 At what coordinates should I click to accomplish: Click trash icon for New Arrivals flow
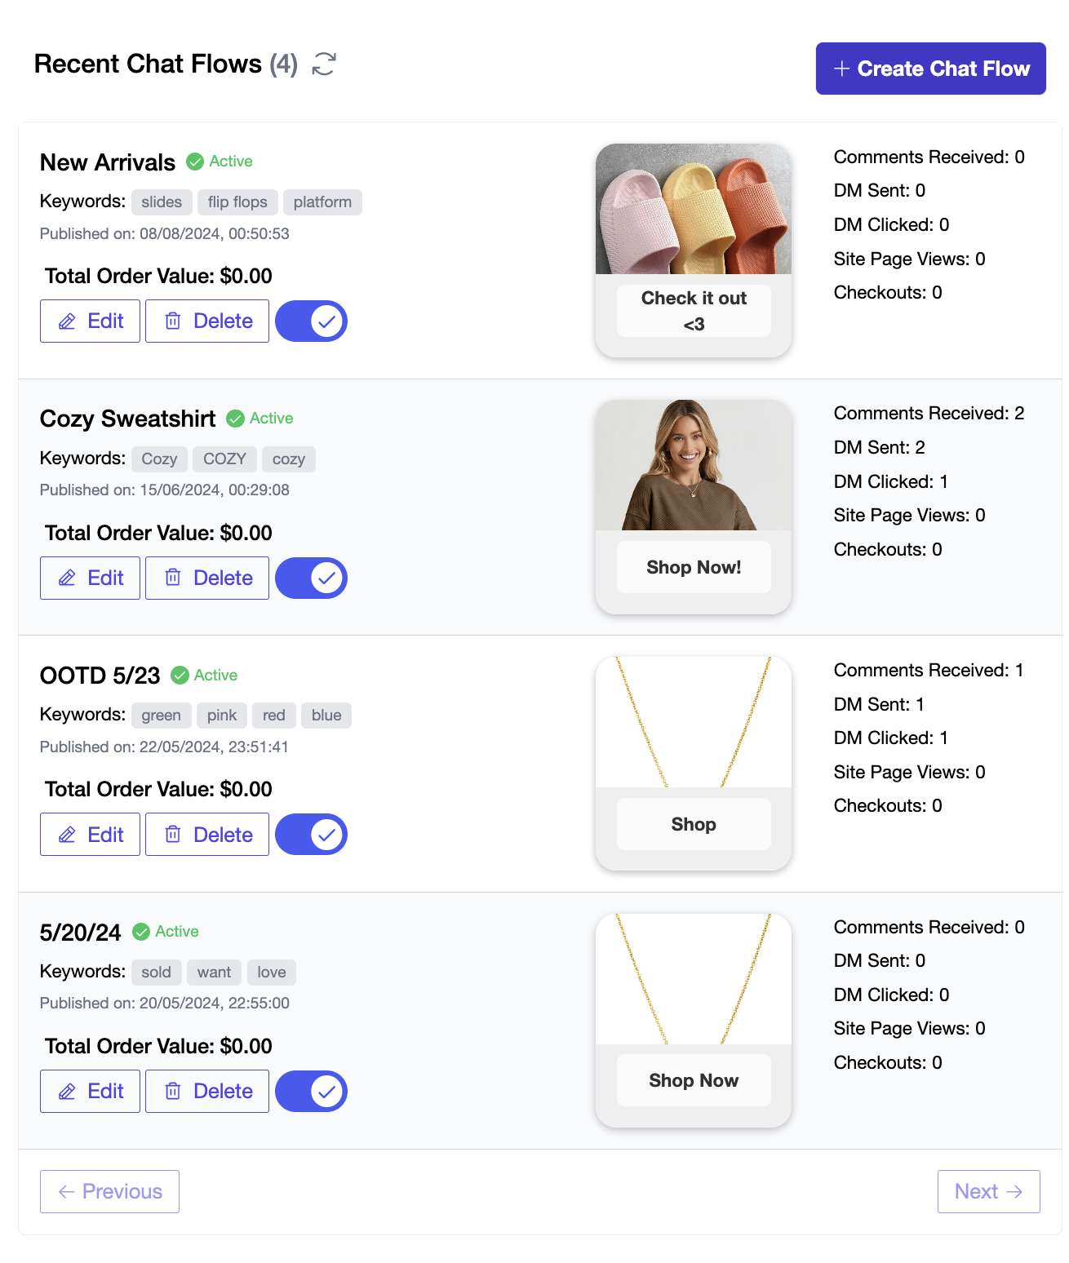click(173, 321)
